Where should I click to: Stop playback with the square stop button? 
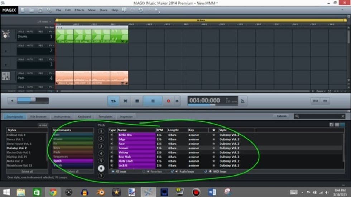(137, 101)
